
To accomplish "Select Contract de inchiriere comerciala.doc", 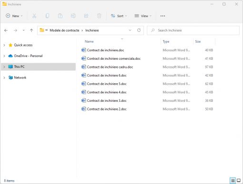I will (x=114, y=59).
